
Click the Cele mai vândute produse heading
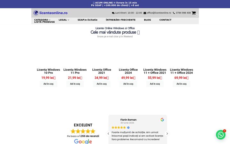[x=115, y=32]
